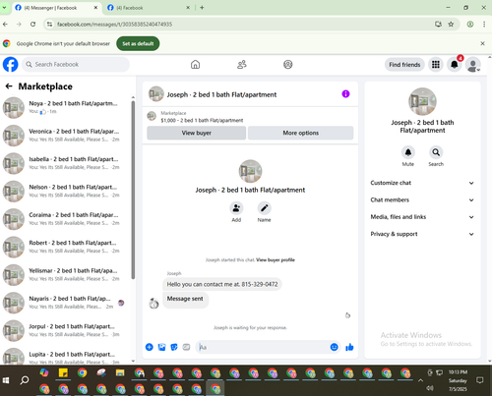Reload the page in Chrome

(x=32, y=24)
